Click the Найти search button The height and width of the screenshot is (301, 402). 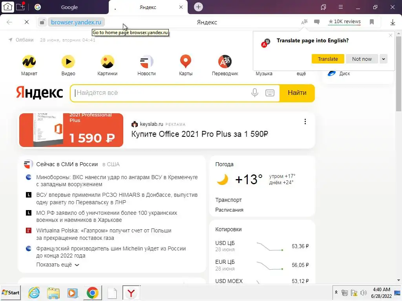pyautogui.click(x=297, y=93)
